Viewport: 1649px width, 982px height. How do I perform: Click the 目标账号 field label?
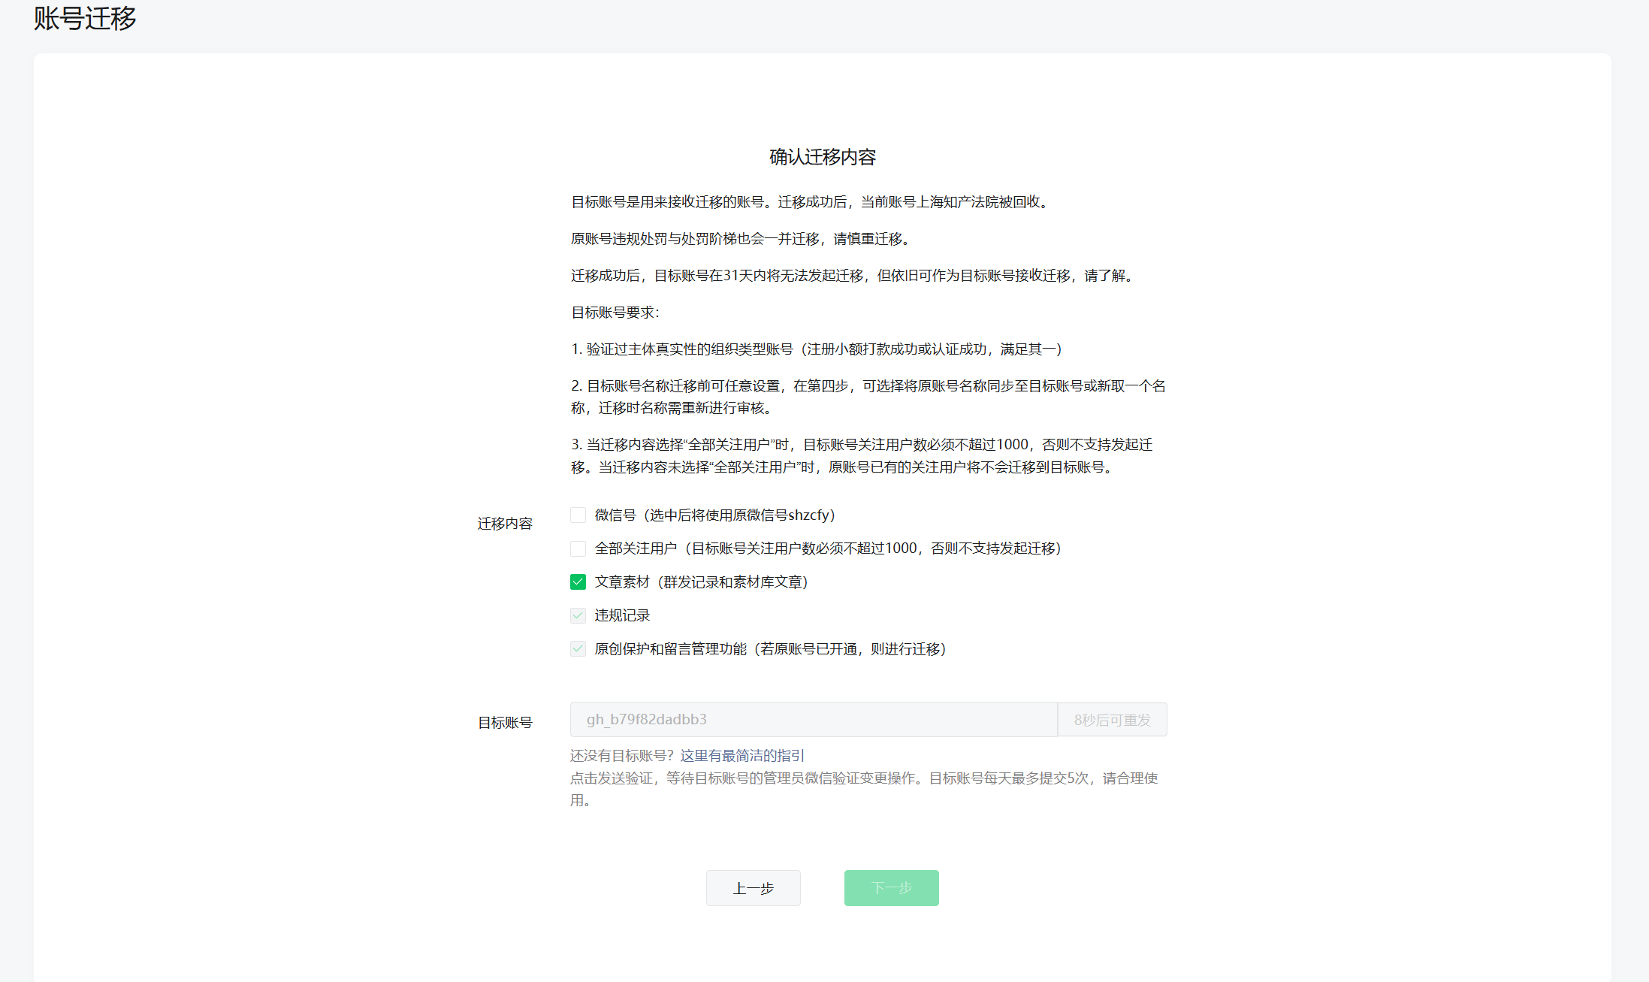(x=505, y=723)
